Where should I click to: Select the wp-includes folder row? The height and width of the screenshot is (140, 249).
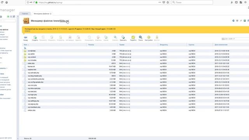click(136, 60)
